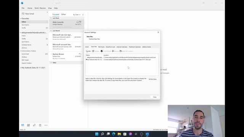Screen dimensions: 244x137
Task: Open Windows taskbar Search
Action: click(103, 134)
